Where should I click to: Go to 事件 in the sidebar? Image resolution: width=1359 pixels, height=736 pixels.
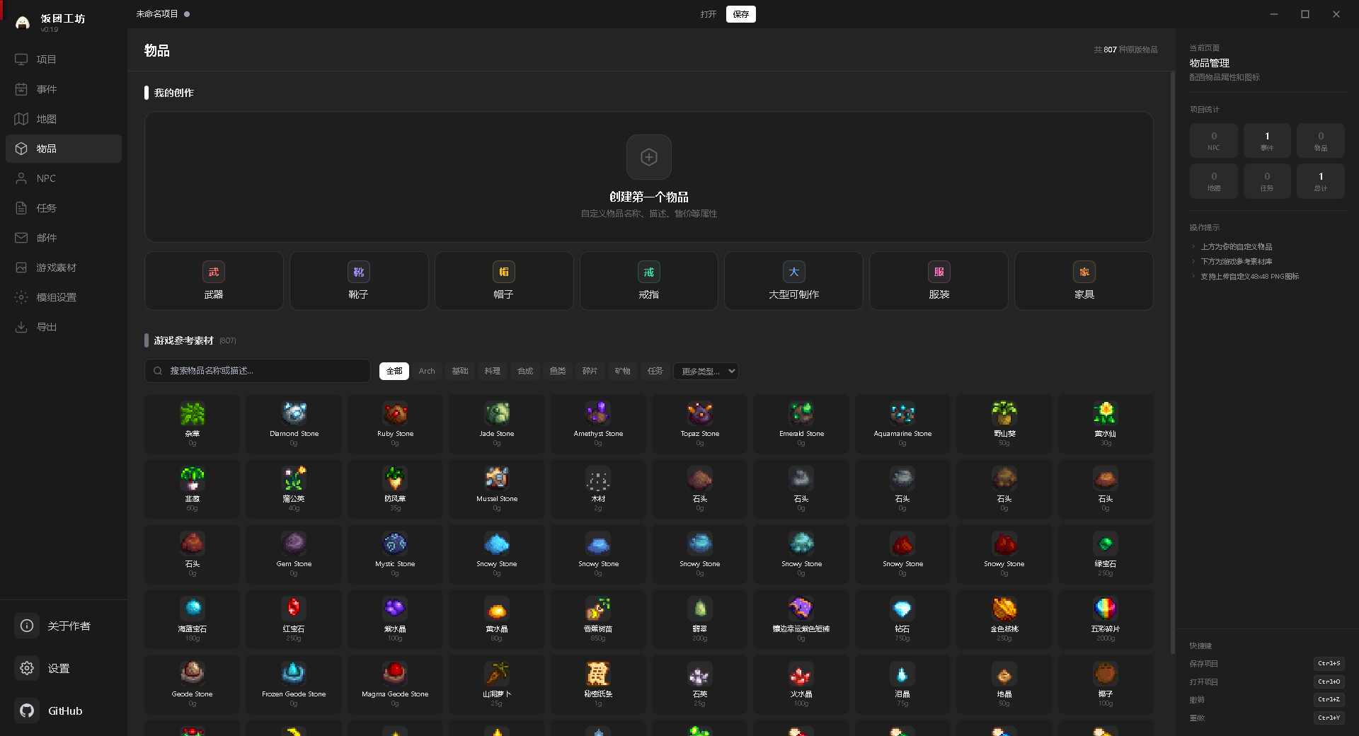[64, 89]
